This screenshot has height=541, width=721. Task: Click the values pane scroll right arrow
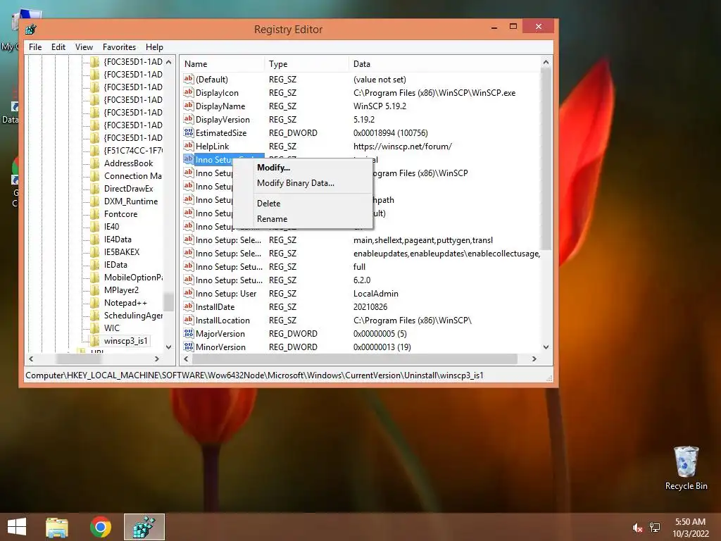(534, 359)
